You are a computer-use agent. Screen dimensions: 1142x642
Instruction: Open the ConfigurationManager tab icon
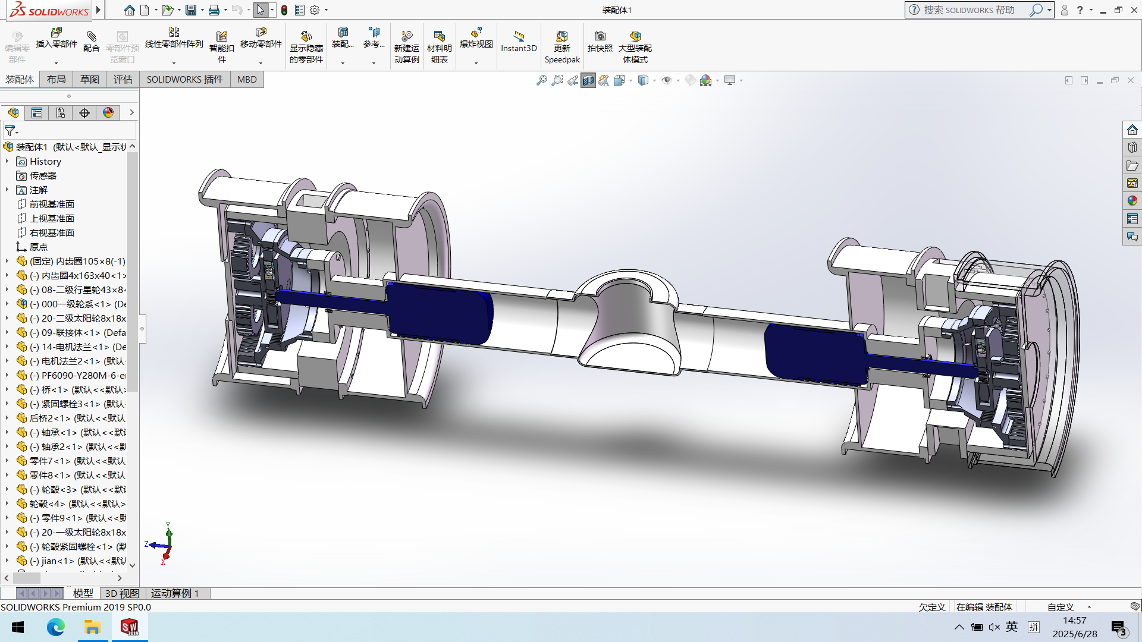[61, 113]
